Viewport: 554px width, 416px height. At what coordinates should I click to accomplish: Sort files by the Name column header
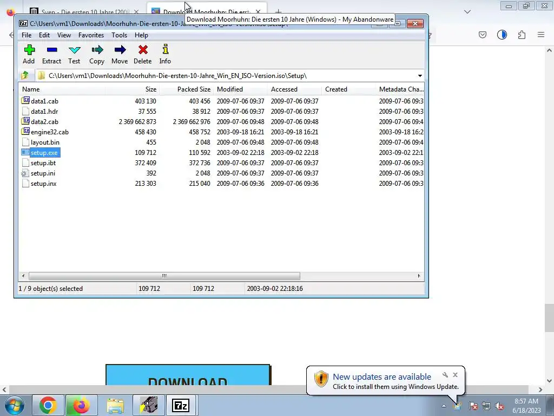(62, 89)
